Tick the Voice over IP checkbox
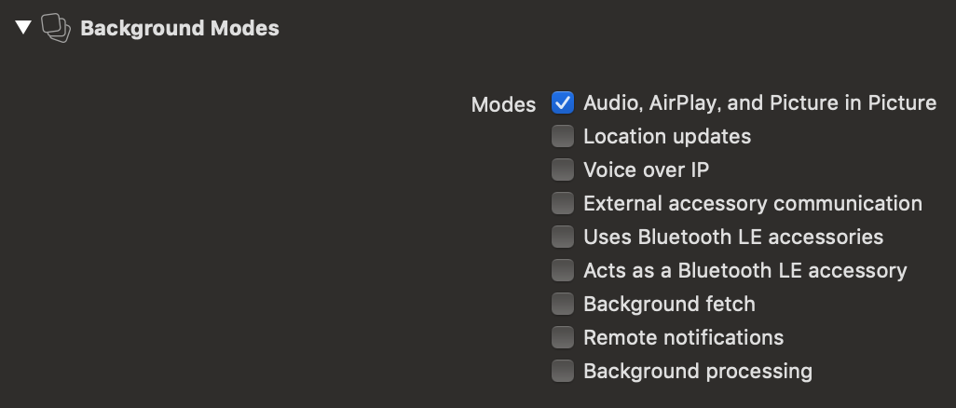This screenshot has width=956, height=408. pos(563,170)
